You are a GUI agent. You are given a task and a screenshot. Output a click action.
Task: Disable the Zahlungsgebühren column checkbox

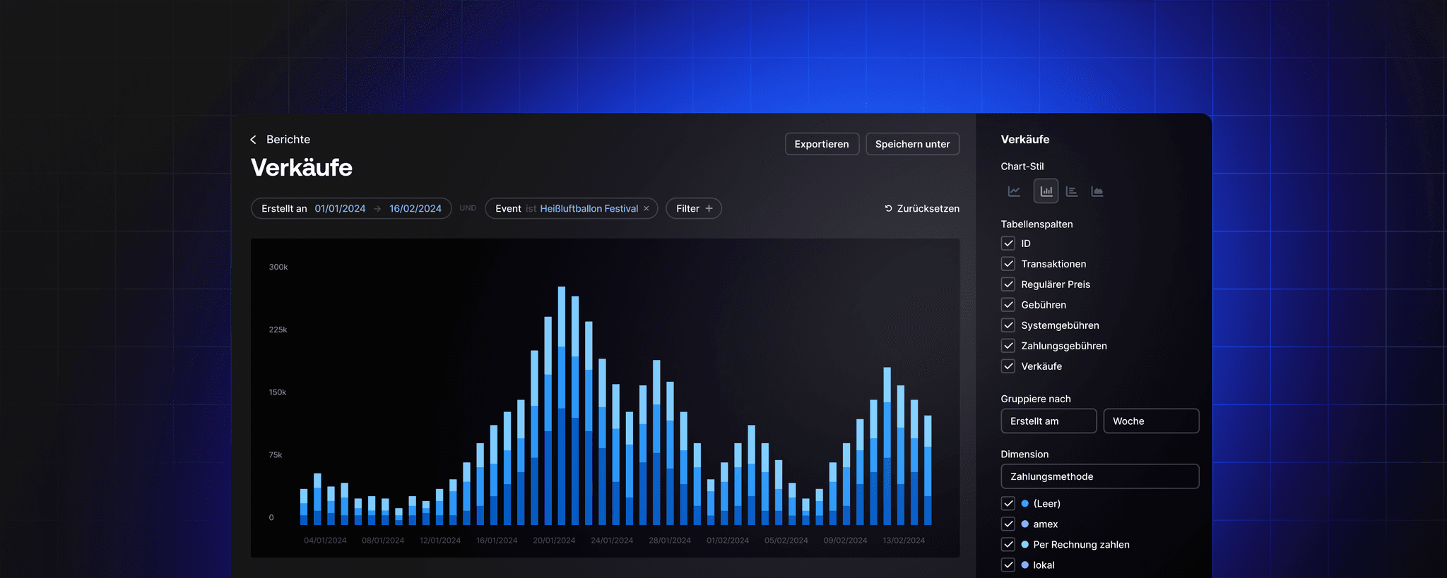tap(1008, 346)
